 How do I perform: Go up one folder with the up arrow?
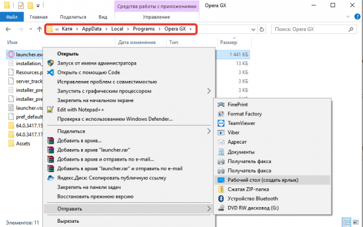tap(39, 30)
